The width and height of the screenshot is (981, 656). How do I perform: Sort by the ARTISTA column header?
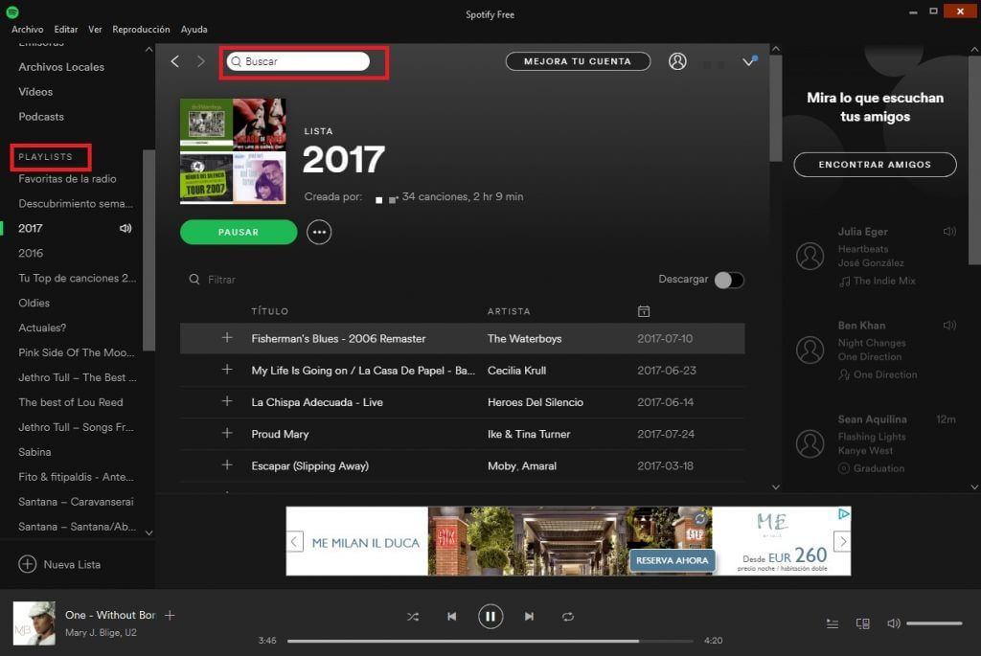click(x=509, y=311)
